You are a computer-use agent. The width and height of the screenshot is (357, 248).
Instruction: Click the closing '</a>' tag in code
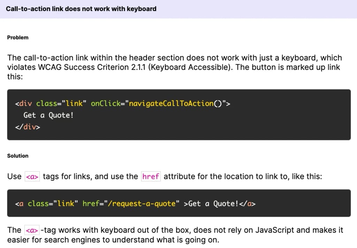coord(247,204)
